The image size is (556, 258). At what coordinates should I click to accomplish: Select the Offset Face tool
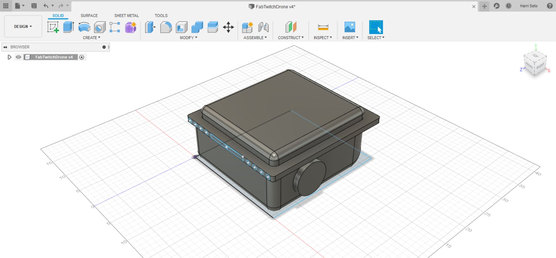click(x=213, y=27)
